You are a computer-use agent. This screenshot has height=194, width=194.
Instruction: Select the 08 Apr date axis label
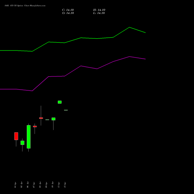coord(40,185)
